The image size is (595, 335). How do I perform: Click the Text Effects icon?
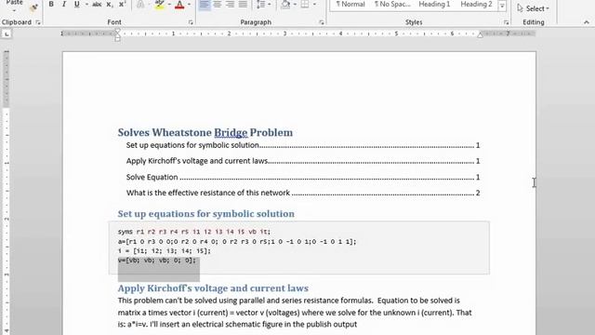140,4
